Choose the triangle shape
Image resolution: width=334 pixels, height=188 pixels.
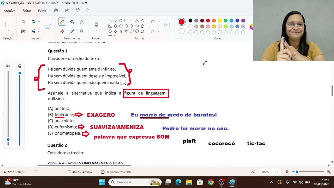(x=142, y=21)
